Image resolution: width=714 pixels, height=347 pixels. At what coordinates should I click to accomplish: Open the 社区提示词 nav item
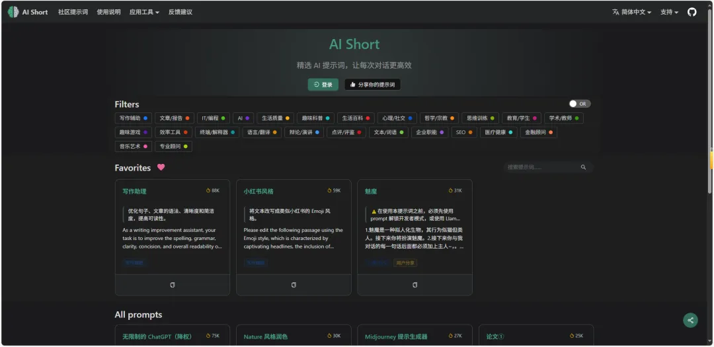[x=73, y=13]
